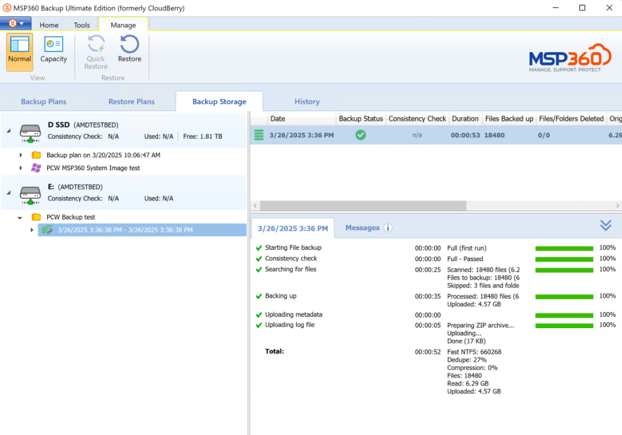Open the application menu via the MSP360 logo button
This screenshot has height=435, width=622.
(14, 22)
